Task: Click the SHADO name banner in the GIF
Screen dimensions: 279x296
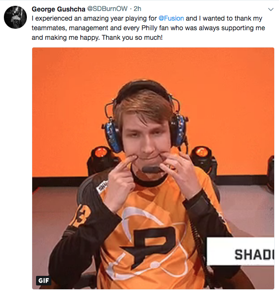Action: pyautogui.click(x=241, y=251)
